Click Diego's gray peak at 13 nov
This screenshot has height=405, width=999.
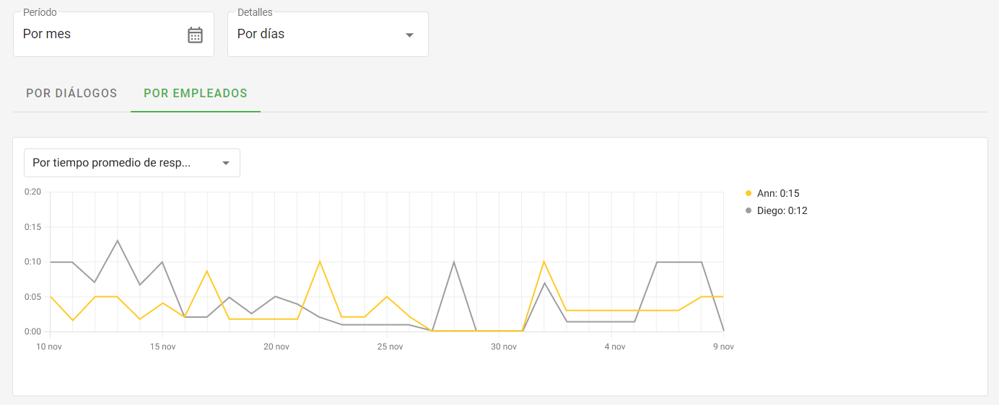[x=117, y=241]
